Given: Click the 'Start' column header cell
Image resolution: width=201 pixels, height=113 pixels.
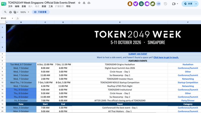Looking at the screenshot, I should 45,104.
